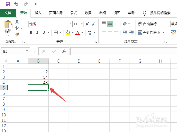Open the 对齐方式 alignment dialog launcher
177x132 pixels.
point(165,42)
